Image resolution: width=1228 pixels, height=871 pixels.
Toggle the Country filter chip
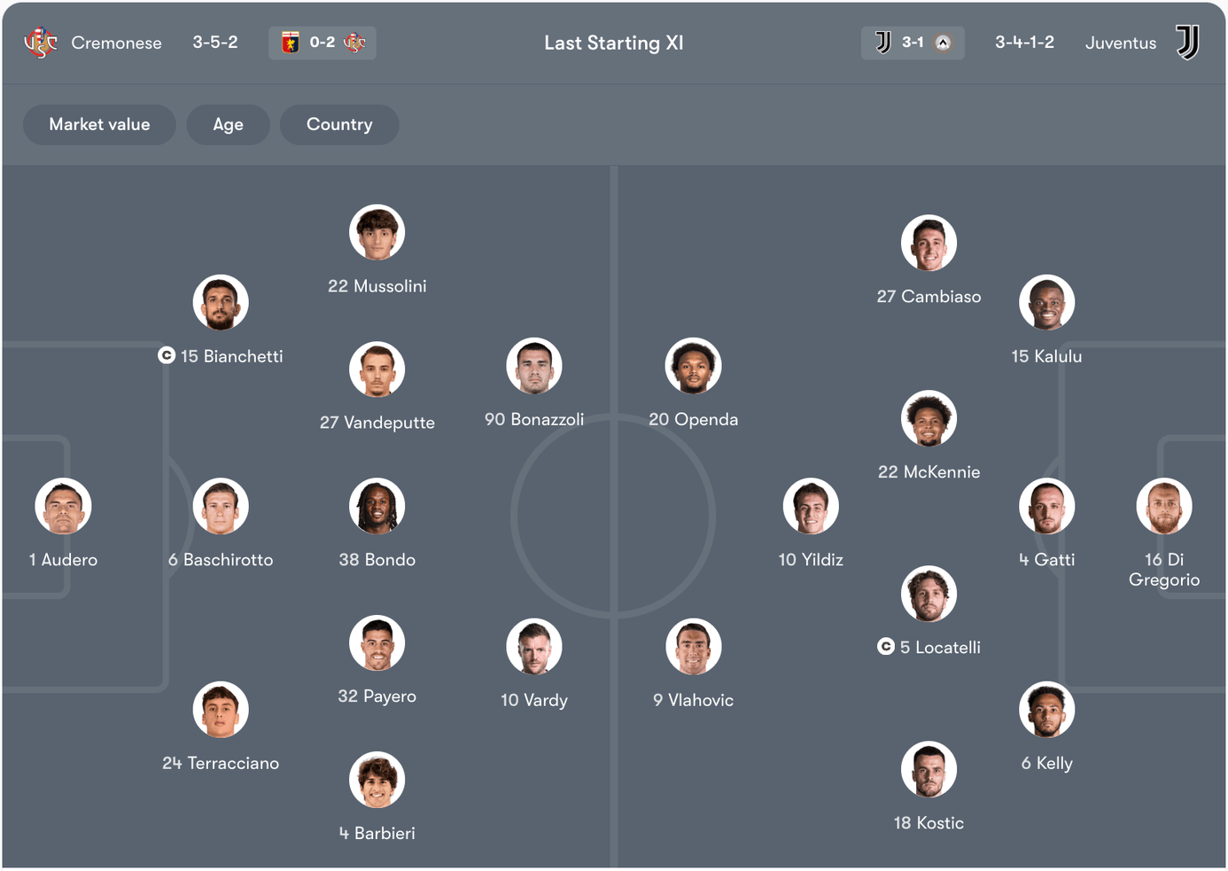click(x=339, y=124)
